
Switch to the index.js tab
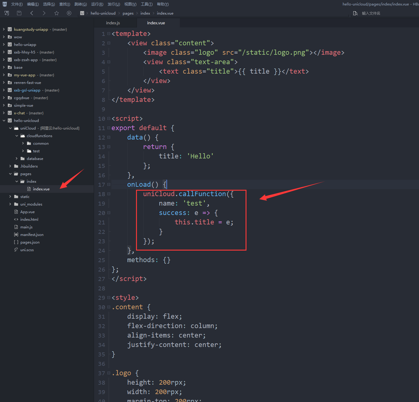113,23
